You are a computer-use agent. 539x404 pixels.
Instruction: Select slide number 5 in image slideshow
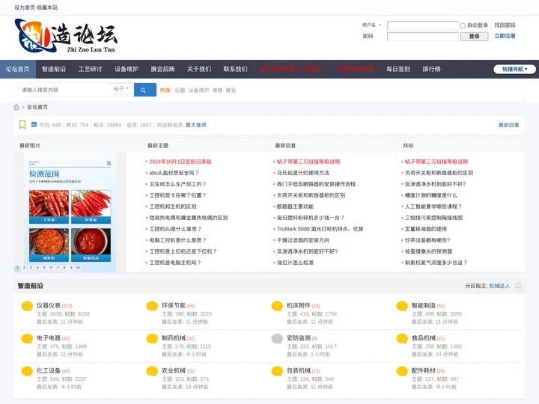44,267
